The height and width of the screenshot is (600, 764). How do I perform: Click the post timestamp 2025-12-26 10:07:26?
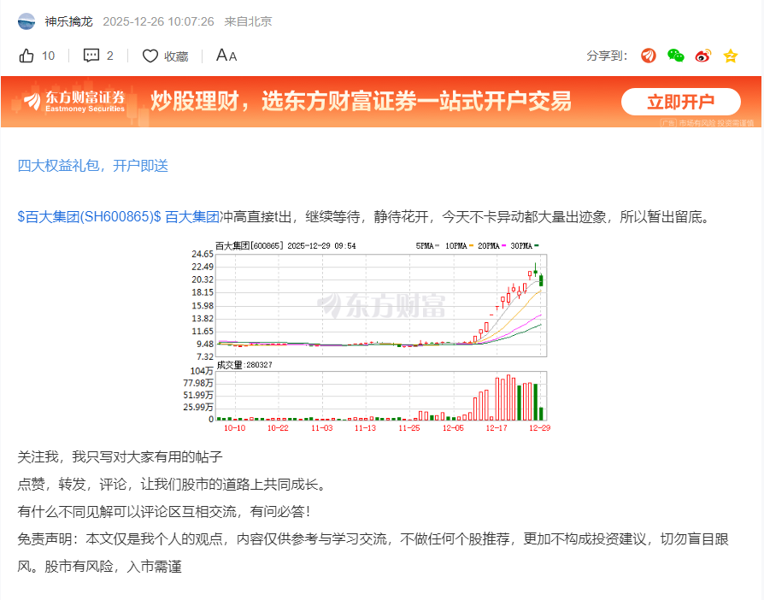click(x=158, y=21)
